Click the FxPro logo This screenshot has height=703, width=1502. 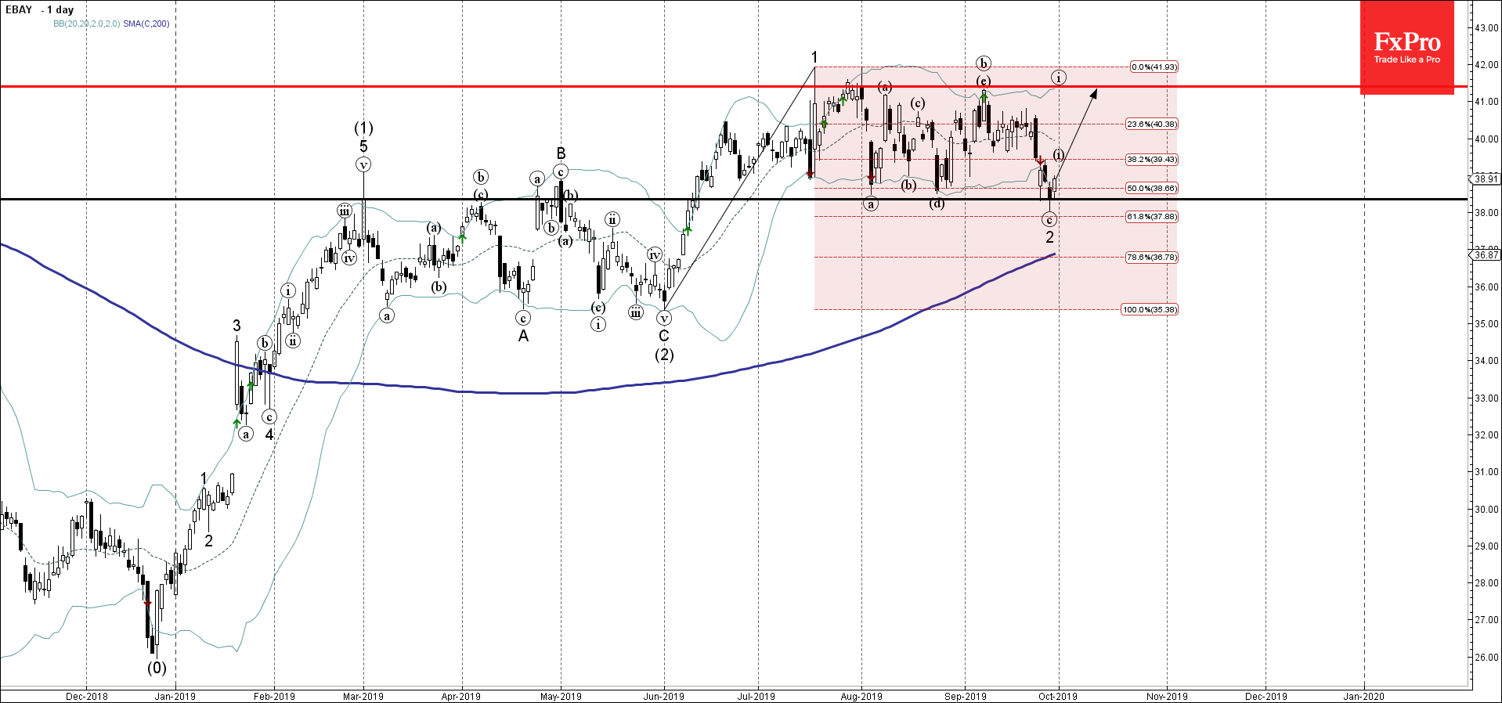[x=1406, y=48]
